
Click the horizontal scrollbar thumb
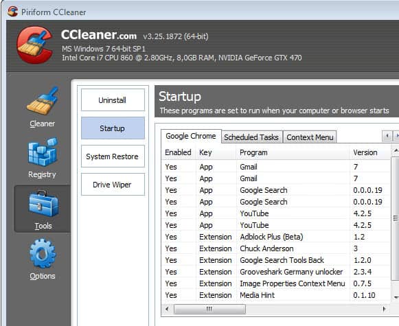click(209, 309)
